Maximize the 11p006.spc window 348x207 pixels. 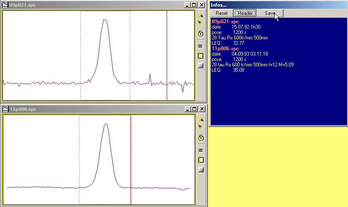pyautogui.click(x=195, y=109)
